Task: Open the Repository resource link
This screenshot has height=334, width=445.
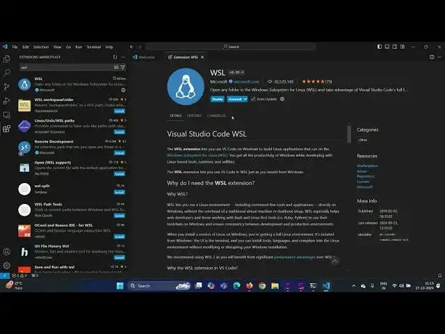Action: tap(366, 176)
